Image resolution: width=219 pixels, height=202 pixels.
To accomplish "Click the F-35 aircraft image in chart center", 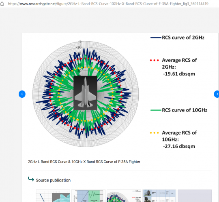I will point(85,93).
